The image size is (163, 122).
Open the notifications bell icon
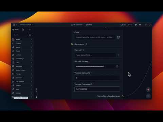coord(150,25)
